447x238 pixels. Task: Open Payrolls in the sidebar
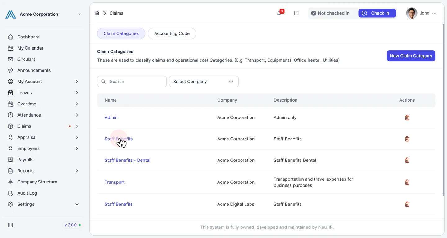point(25,160)
